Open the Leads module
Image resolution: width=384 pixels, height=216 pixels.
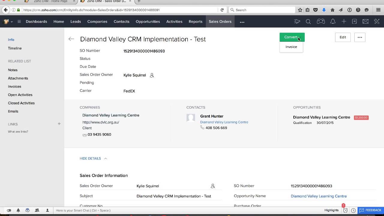click(76, 22)
